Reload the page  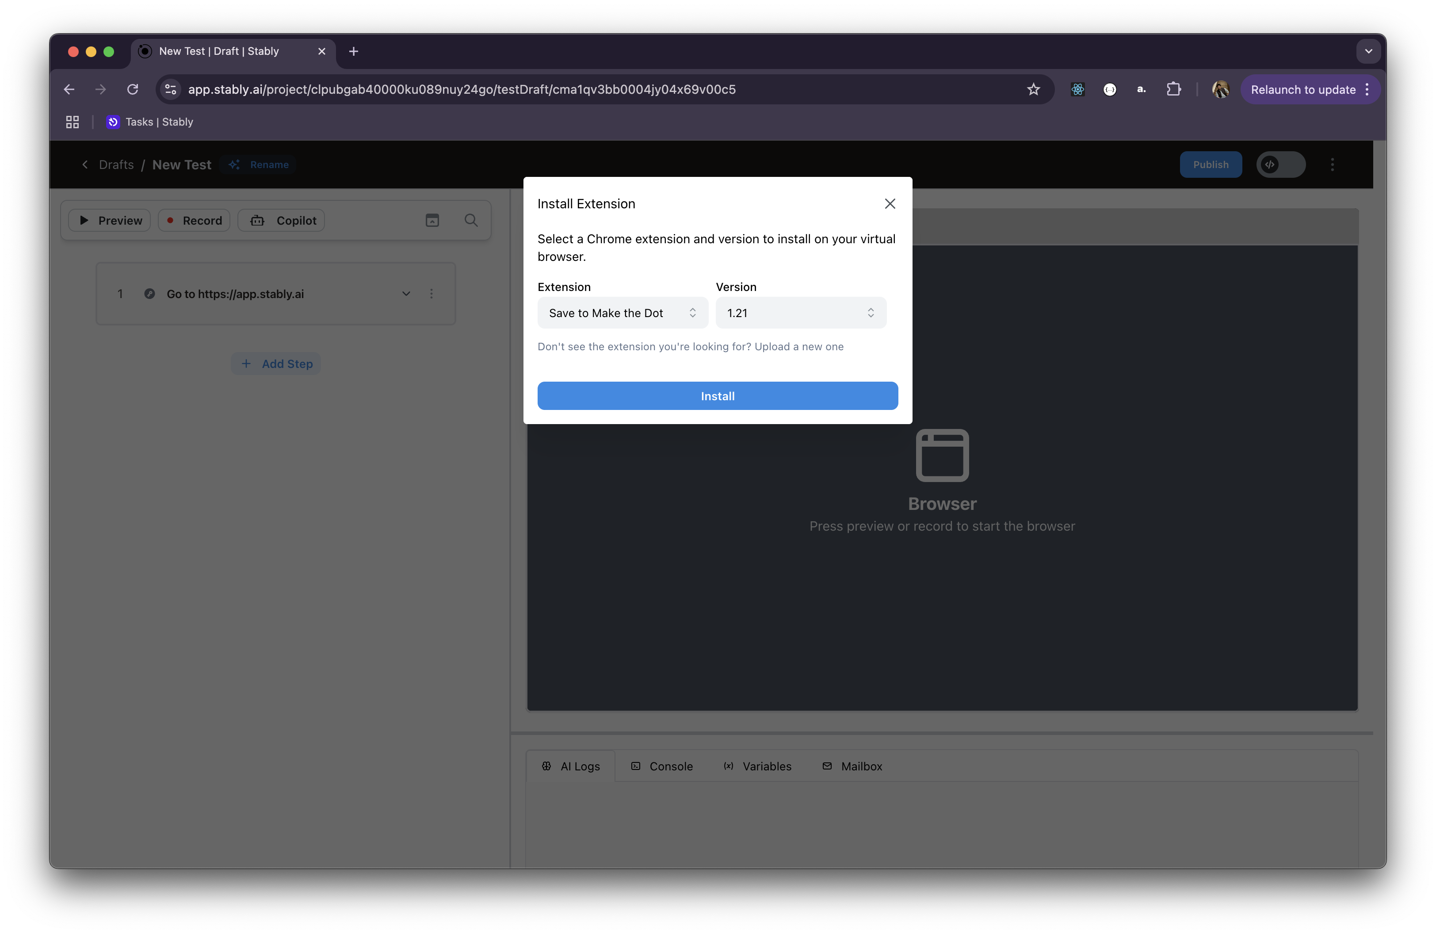(133, 89)
